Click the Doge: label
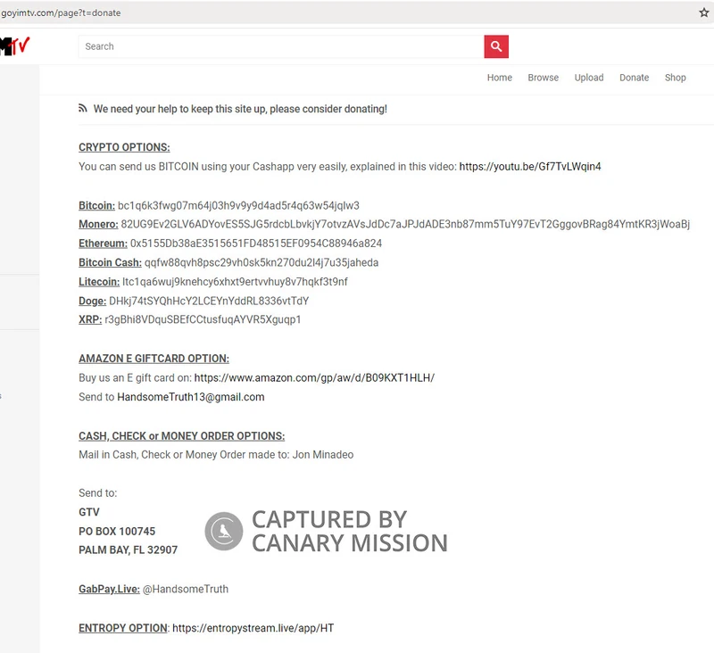Viewport: 714px width, 653px height. (x=93, y=301)
